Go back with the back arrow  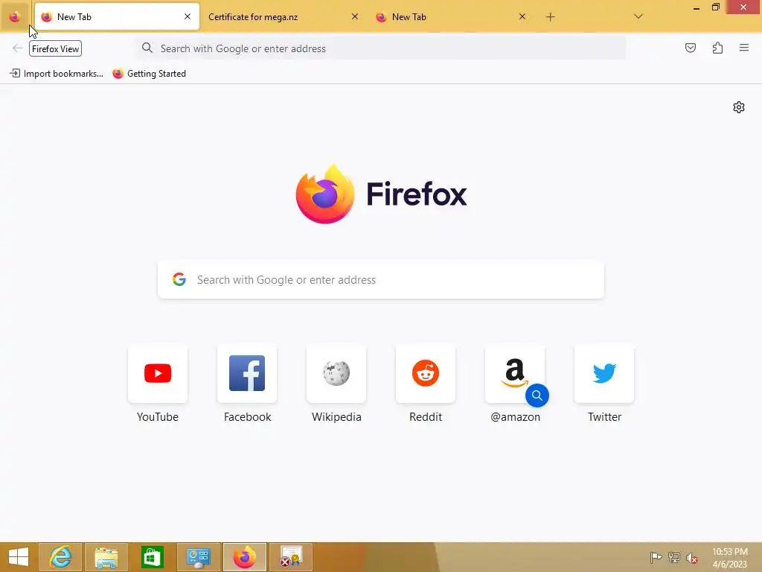18,48
